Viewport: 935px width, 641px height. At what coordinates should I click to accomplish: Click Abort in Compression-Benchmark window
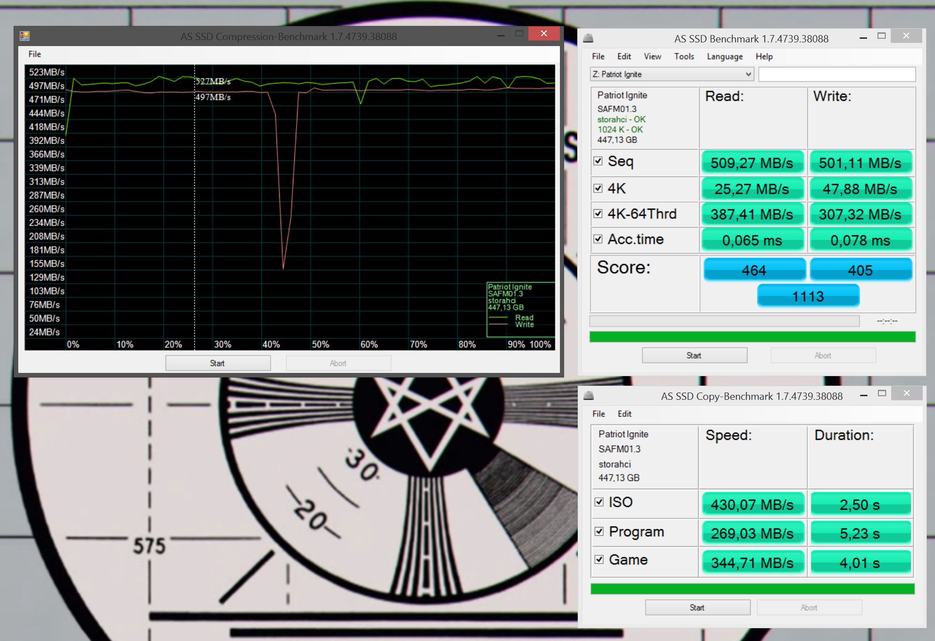[338, 363]
